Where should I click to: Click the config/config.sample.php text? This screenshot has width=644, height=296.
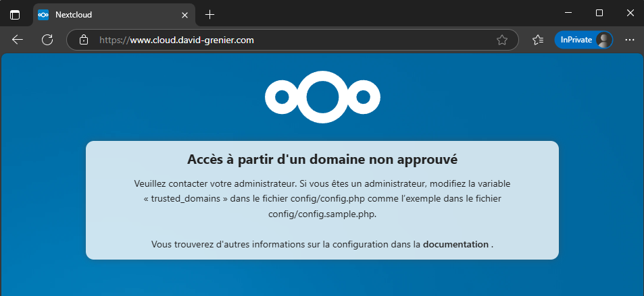tap(322, 213)
